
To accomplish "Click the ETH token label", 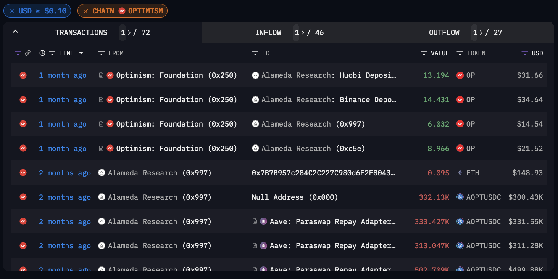I will (x=473, y=173).
